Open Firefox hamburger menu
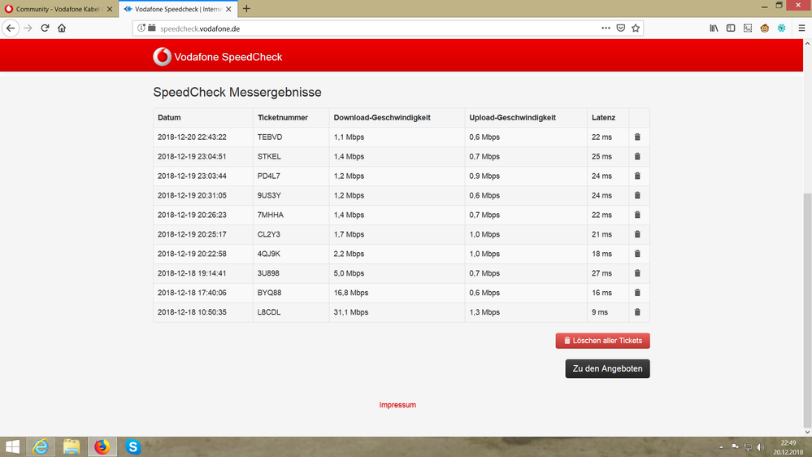The width and height of the screenshot is (812, 457). pyautogui.click(x=801, y=28)
